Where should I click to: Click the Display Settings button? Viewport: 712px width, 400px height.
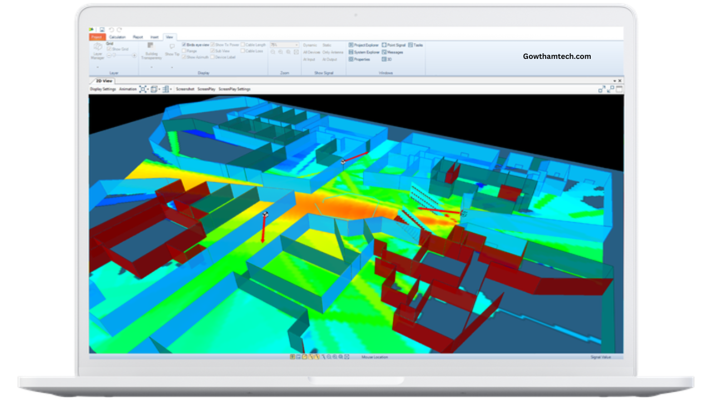103,89
